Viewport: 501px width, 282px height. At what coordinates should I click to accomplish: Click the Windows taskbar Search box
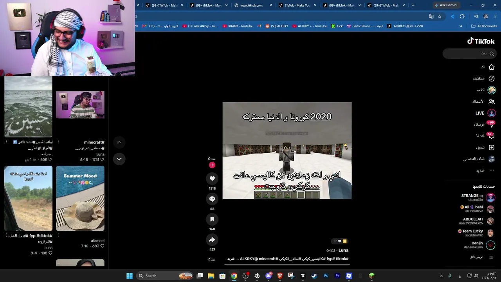click(x=164, y=276)
